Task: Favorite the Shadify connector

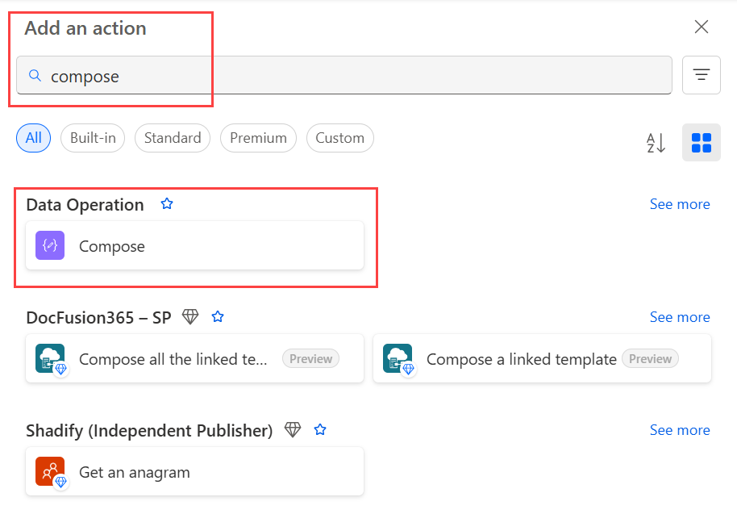Action: [x=319, y=429]
